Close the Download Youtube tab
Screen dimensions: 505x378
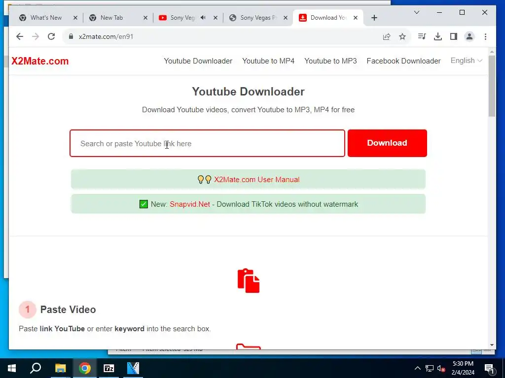click(x=356, y=18)
